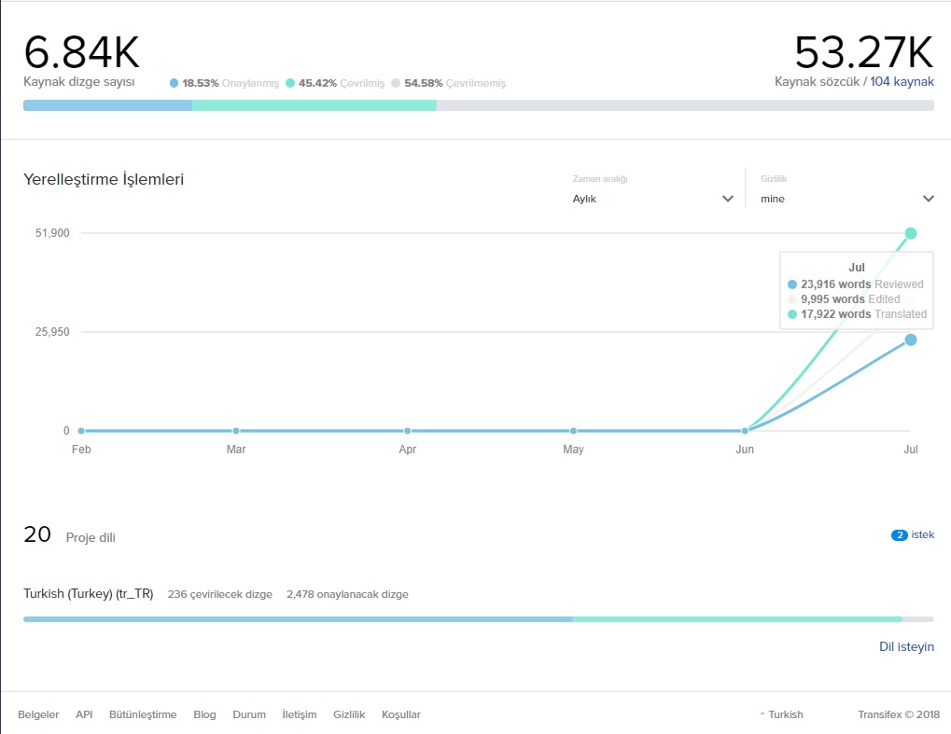Click the Turkish (Turkey) (tr_TR) language row
This screenshot has height=734, width=951.
(88, 594)
